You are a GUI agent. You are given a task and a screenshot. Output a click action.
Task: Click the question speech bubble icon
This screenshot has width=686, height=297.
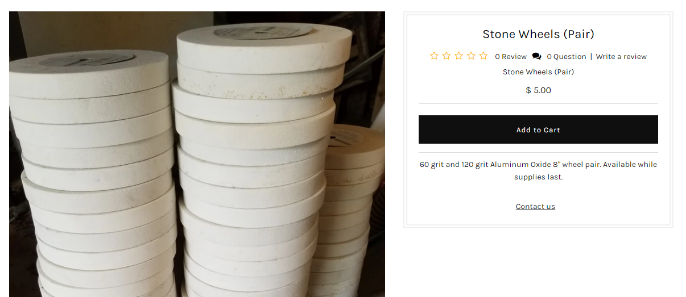537,56
